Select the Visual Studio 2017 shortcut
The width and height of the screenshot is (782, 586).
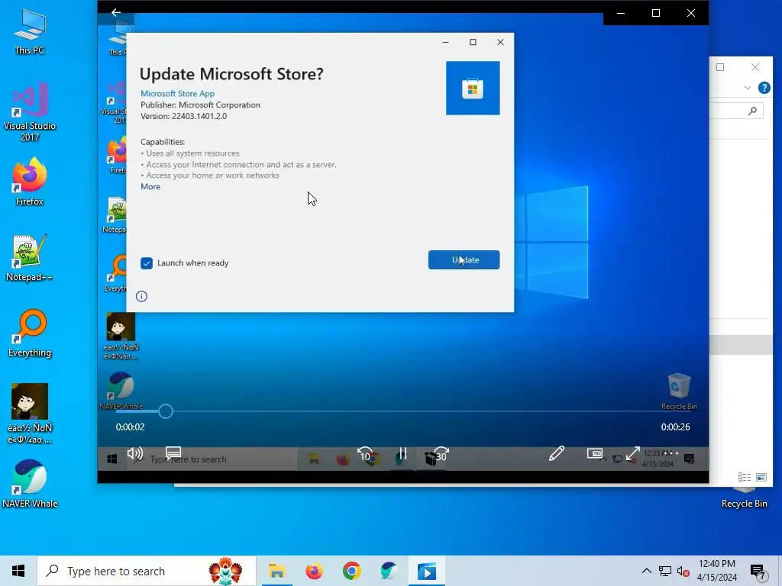click(30, 111)
